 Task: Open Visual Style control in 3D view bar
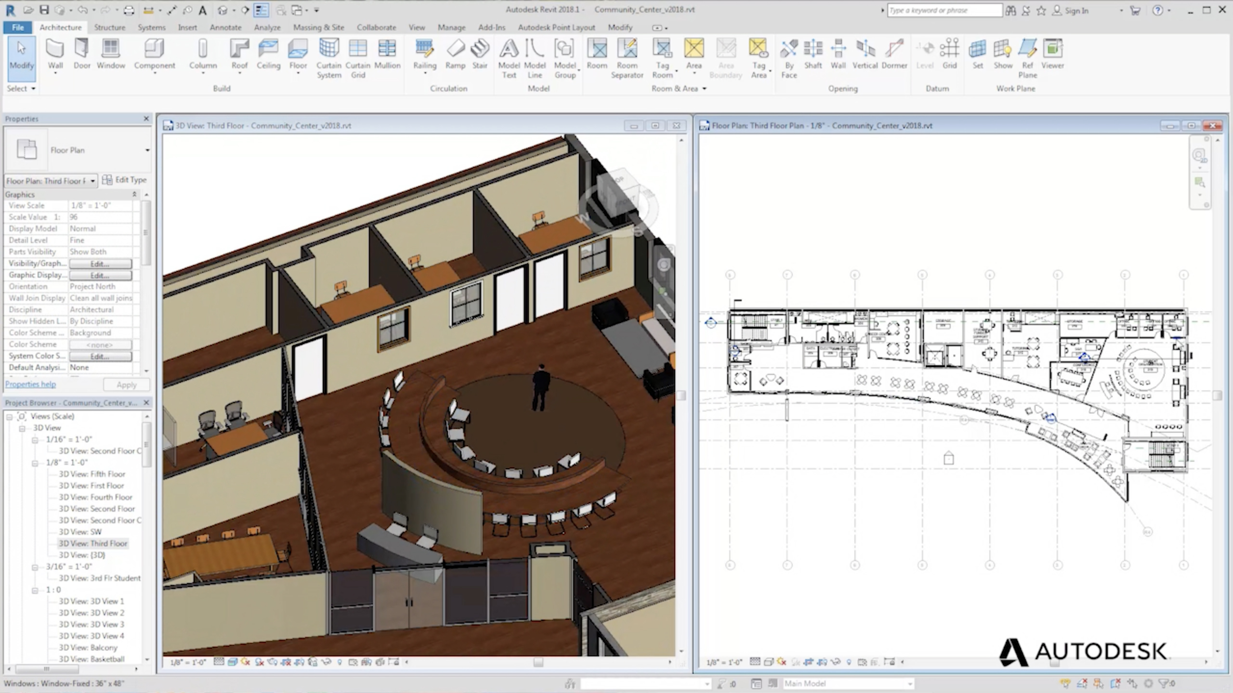pos(232,662)
